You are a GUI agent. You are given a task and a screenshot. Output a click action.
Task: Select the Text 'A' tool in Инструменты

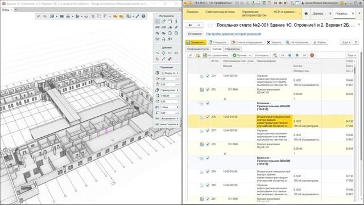(164, 39)
